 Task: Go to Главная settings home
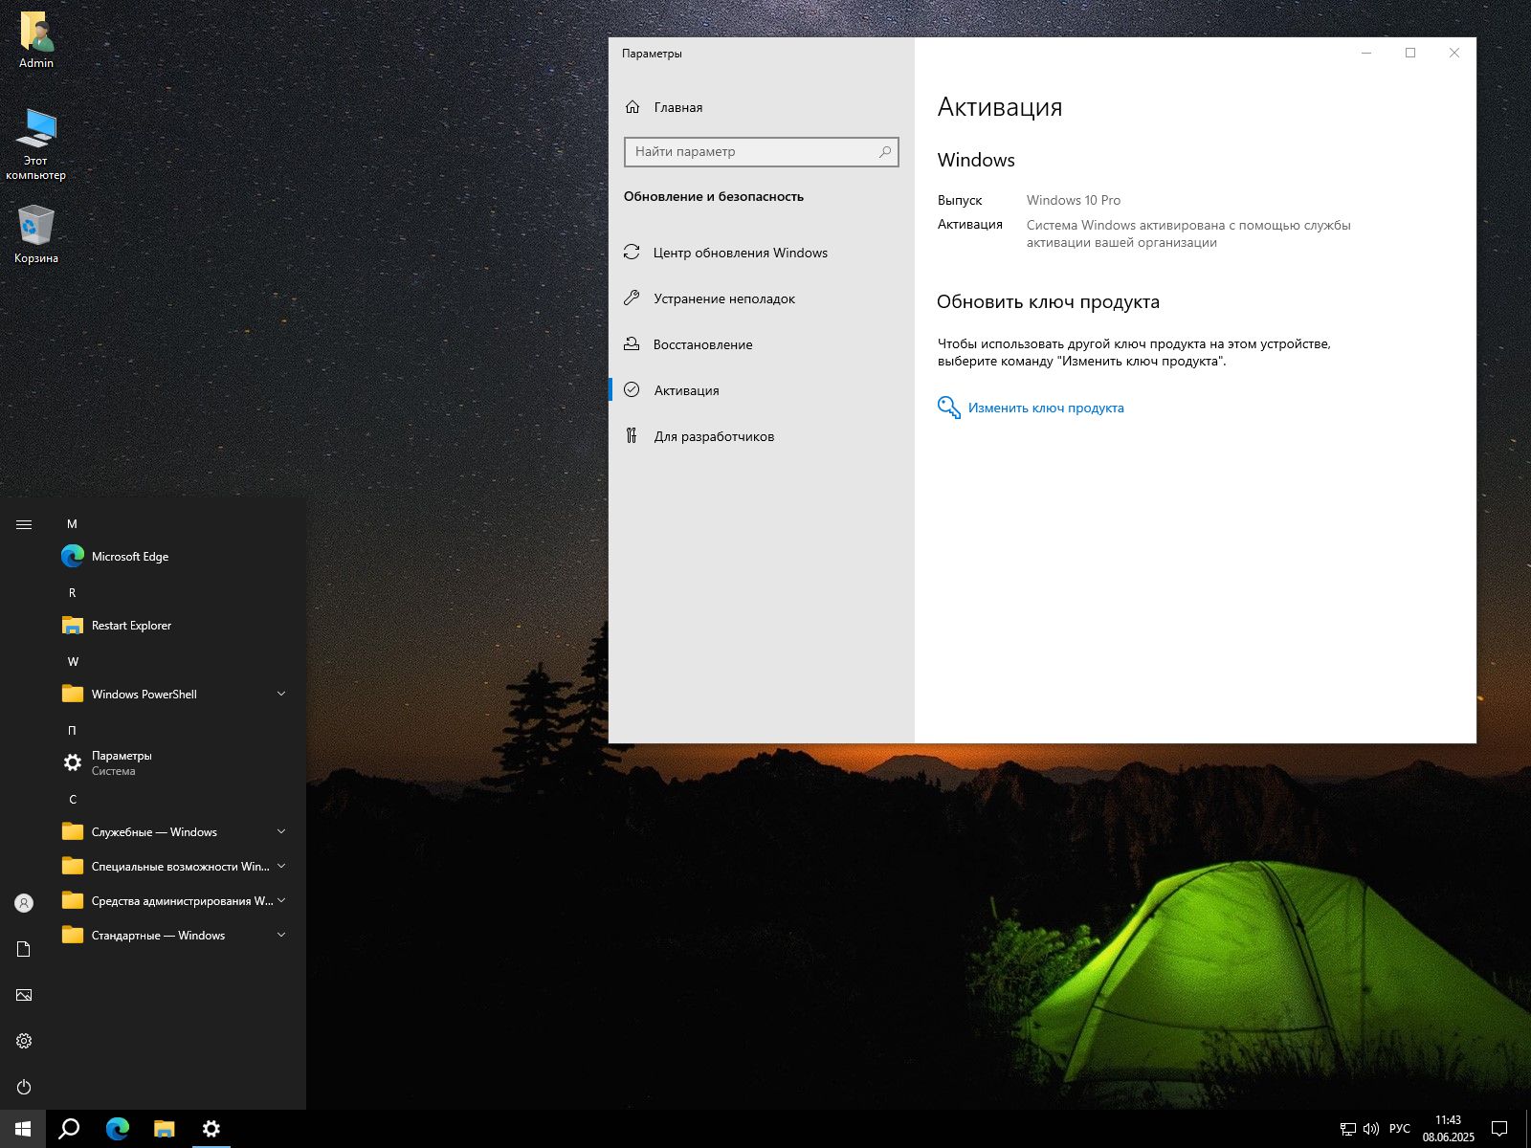pos(762,107)
